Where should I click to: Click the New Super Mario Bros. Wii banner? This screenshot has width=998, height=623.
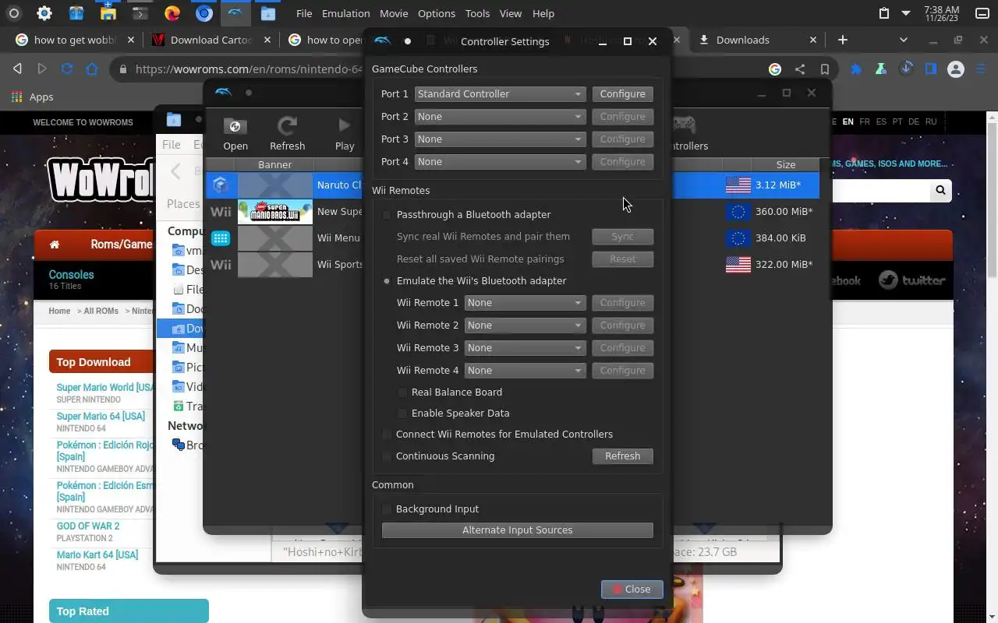tap(275, 211)
